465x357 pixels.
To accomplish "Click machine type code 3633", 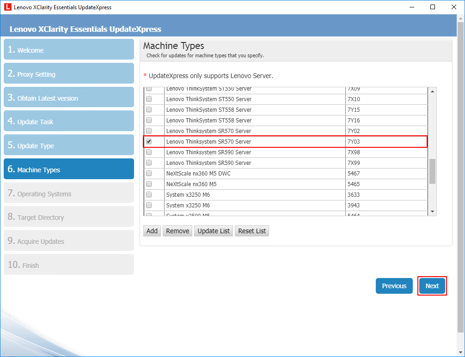I will click(x=354, y=194).
